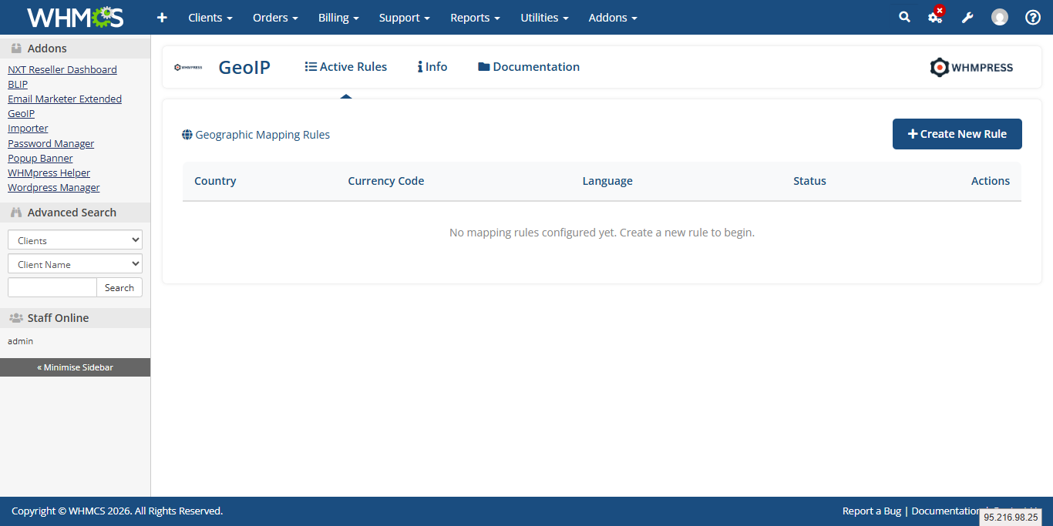This screenshot has height=526, width=1053.
Task: Open the Wordpress Manager addon link
Action: pos(54,187)
